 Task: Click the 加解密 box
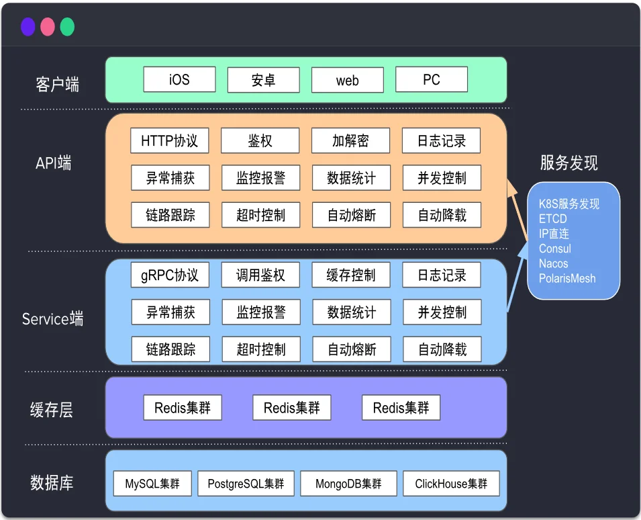(x=351, y=140)
